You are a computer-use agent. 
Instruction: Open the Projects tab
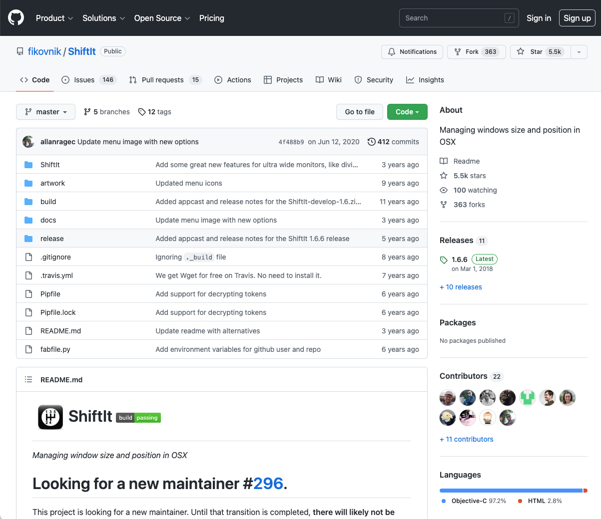(283, 80)
